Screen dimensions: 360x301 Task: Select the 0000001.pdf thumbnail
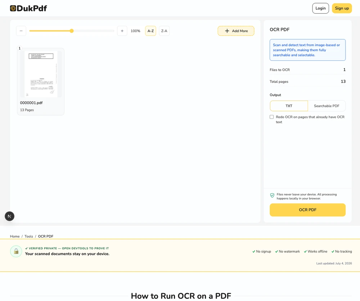(x=41, y=74)
